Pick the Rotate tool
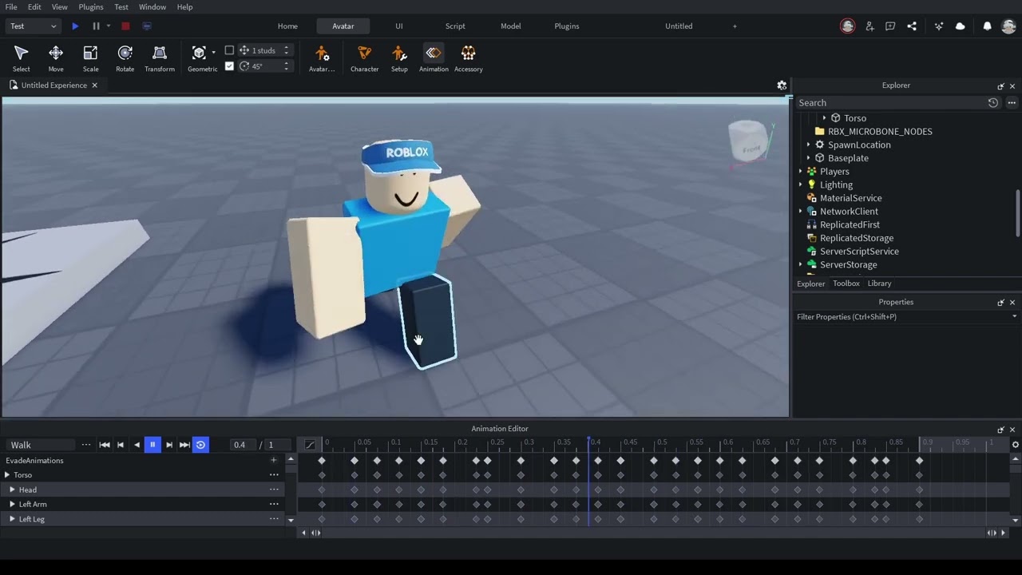Screen dimensions: 1022x575 pos(125,58)
